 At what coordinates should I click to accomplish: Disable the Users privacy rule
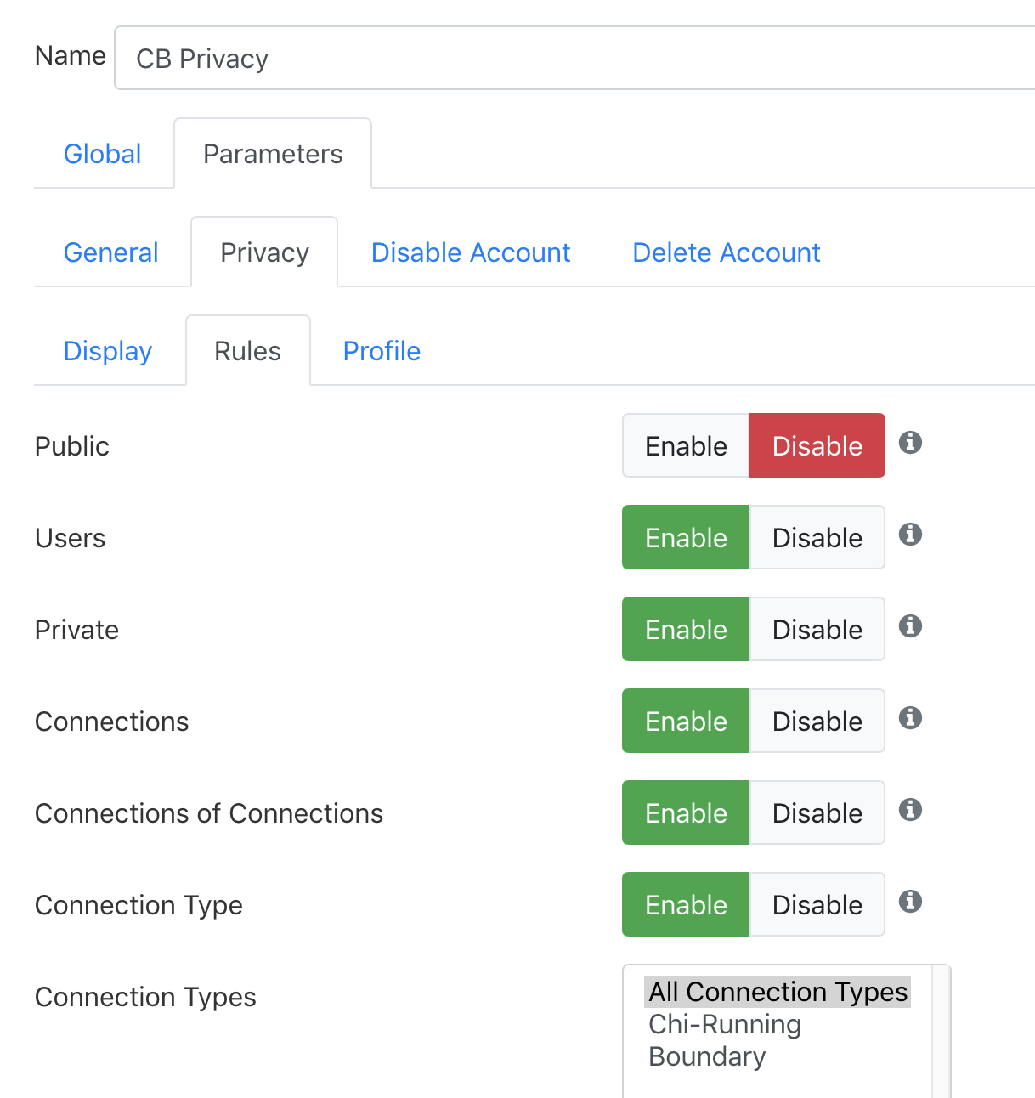[817, 537]
